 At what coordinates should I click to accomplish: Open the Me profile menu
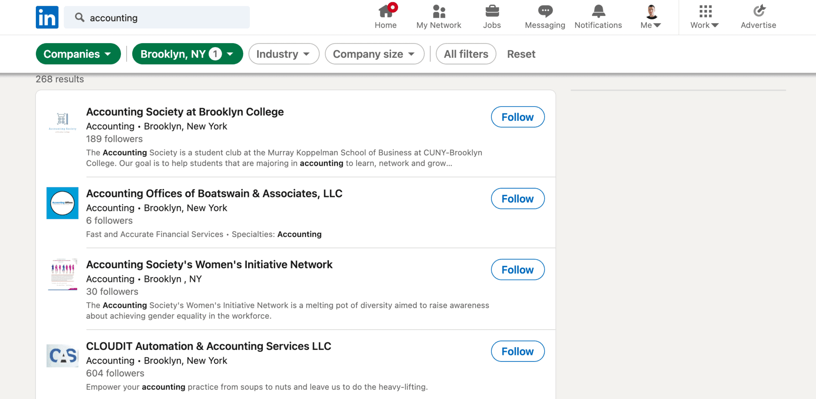coord(651,17)
